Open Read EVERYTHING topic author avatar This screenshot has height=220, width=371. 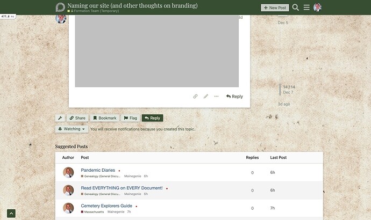coord(68,190)
